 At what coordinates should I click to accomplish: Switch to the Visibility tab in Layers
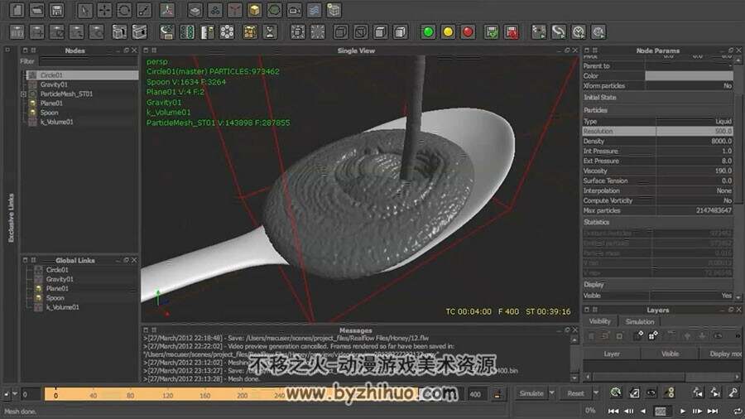(x=599, y=321)
